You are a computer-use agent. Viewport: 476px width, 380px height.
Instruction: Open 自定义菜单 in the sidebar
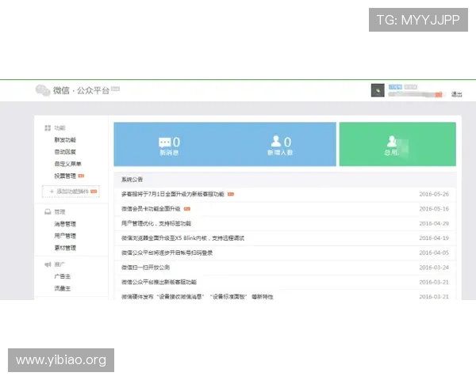(x=67, y=164)
